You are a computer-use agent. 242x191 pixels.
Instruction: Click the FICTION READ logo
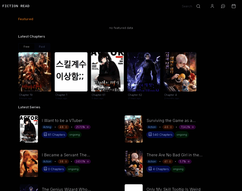[16, 6]
